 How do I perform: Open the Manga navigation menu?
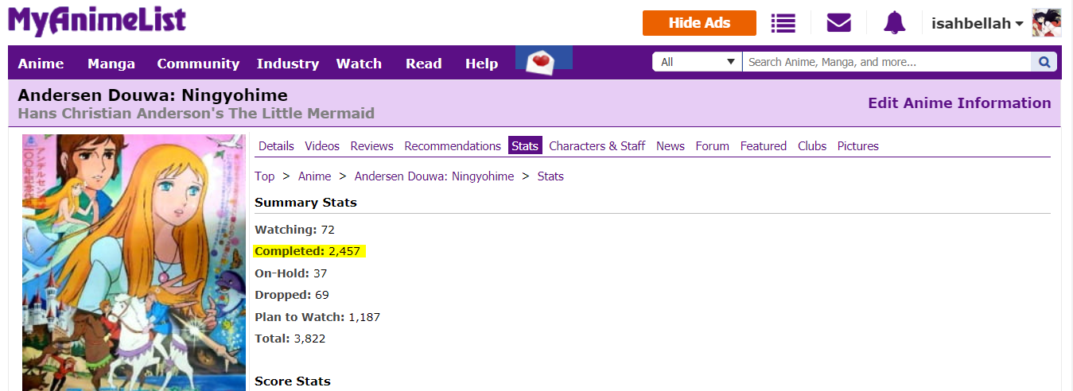click(x=111, y=64)
